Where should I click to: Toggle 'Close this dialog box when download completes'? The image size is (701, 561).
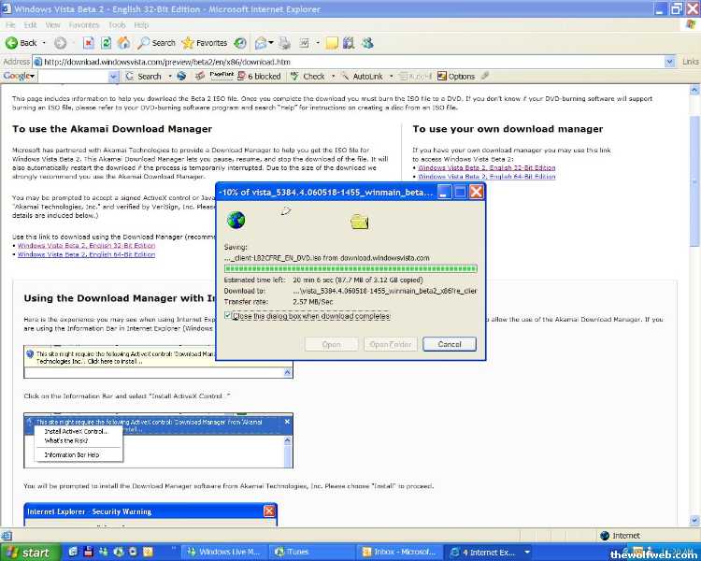click(x=230, y=316)
